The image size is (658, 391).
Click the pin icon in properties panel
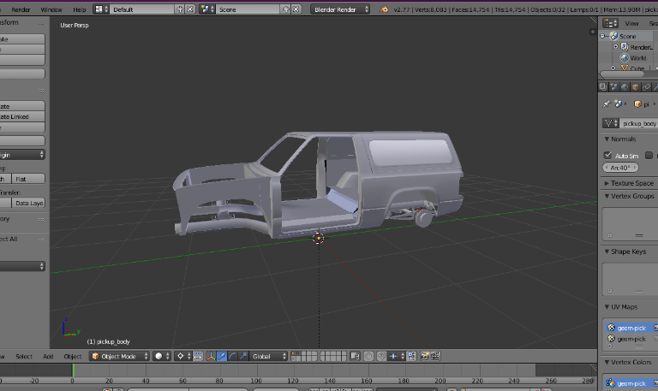pos(607,104)
